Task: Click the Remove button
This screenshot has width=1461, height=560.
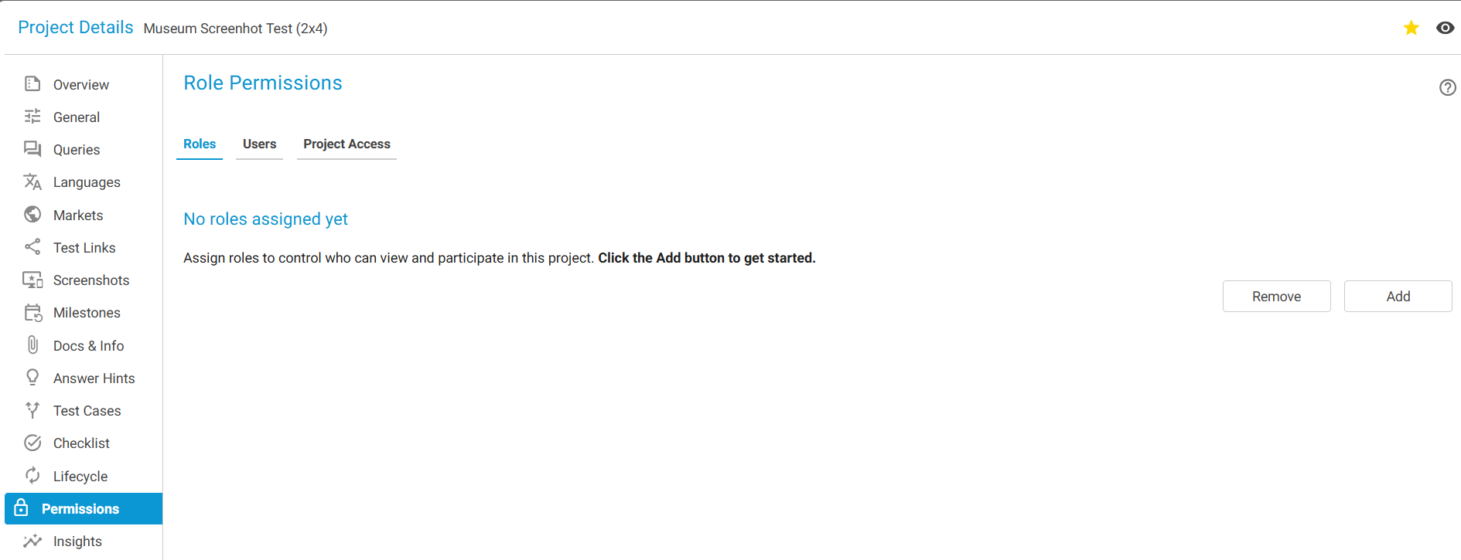Action: point(1276,297)
